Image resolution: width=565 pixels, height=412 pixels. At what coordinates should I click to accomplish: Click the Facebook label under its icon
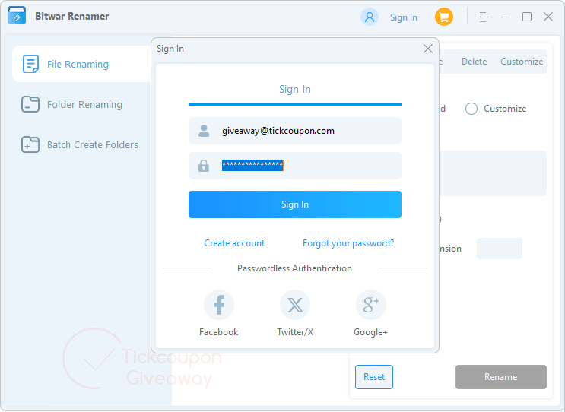tap(219, 332)
